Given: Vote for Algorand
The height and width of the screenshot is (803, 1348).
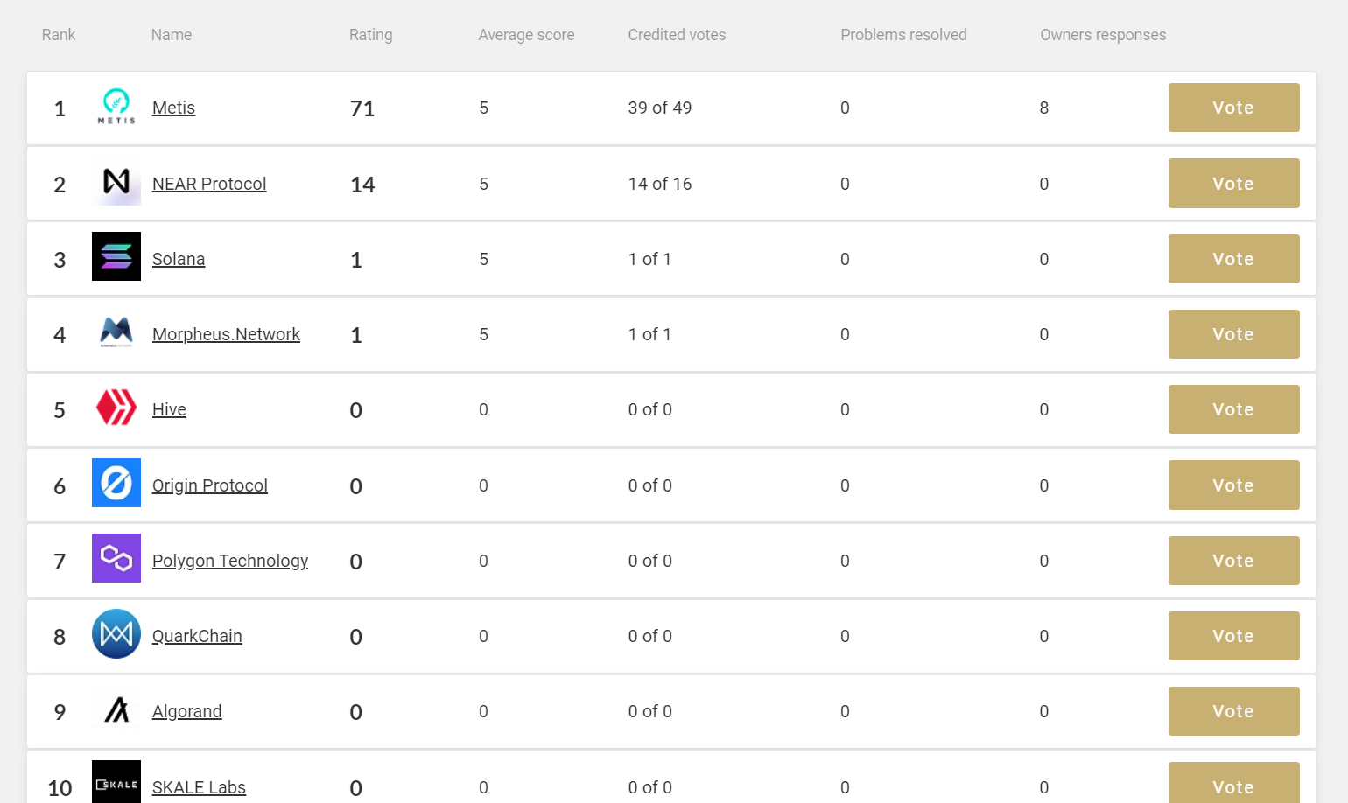Looking at the screenshot, I should 1233,711.
